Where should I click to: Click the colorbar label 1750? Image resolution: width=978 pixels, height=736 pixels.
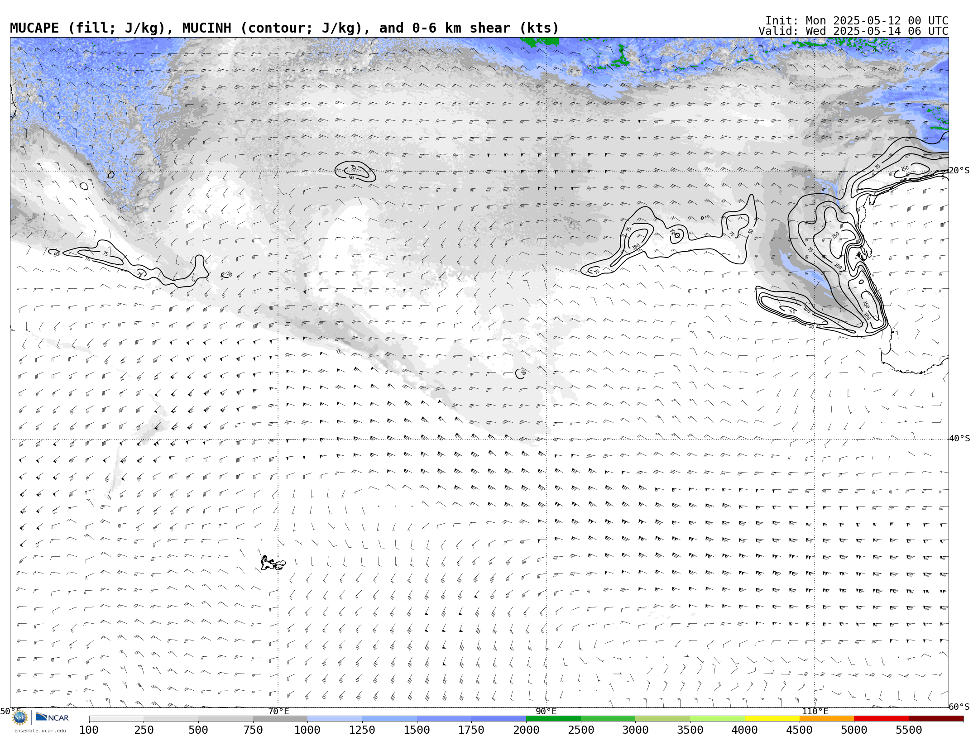point(472,730)
